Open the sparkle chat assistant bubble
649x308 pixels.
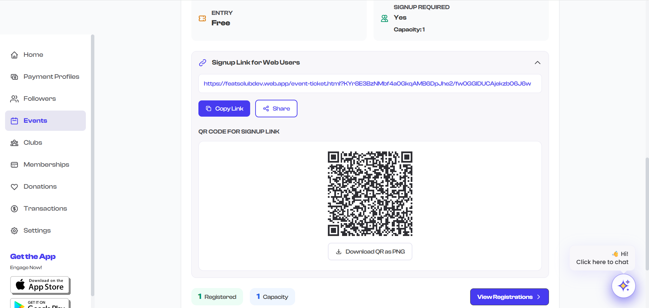point(623,286)
